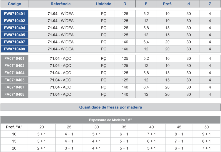Open steel product code FA0710402
Viewport: 221px width, 152px height.
tap(14, 66)
